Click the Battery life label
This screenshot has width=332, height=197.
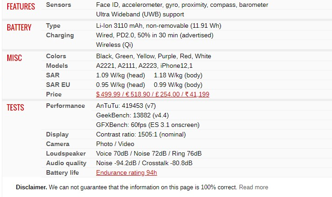[62, 173]
